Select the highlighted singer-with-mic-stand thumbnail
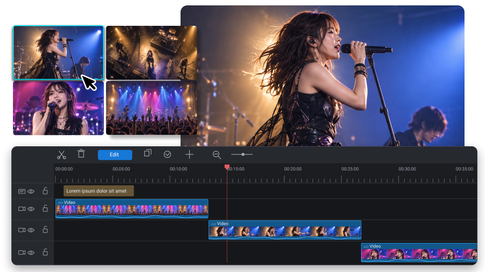 (x=58, y=53)
